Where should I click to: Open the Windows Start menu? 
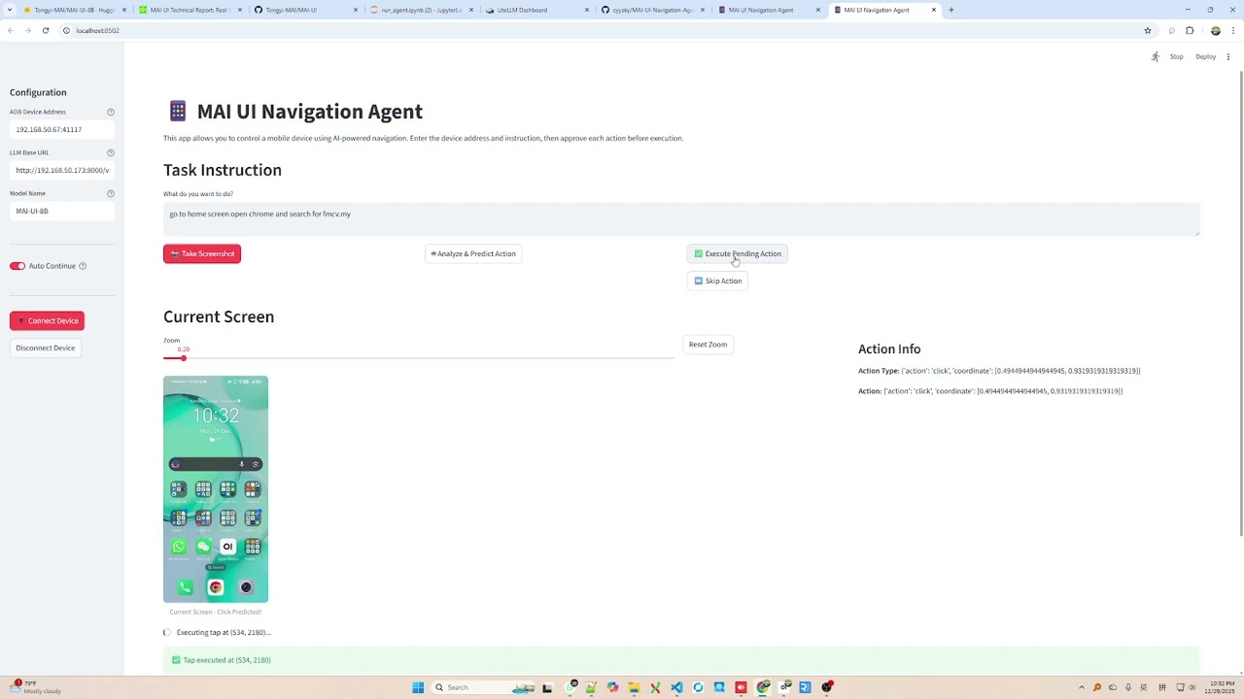coord(418,687)
